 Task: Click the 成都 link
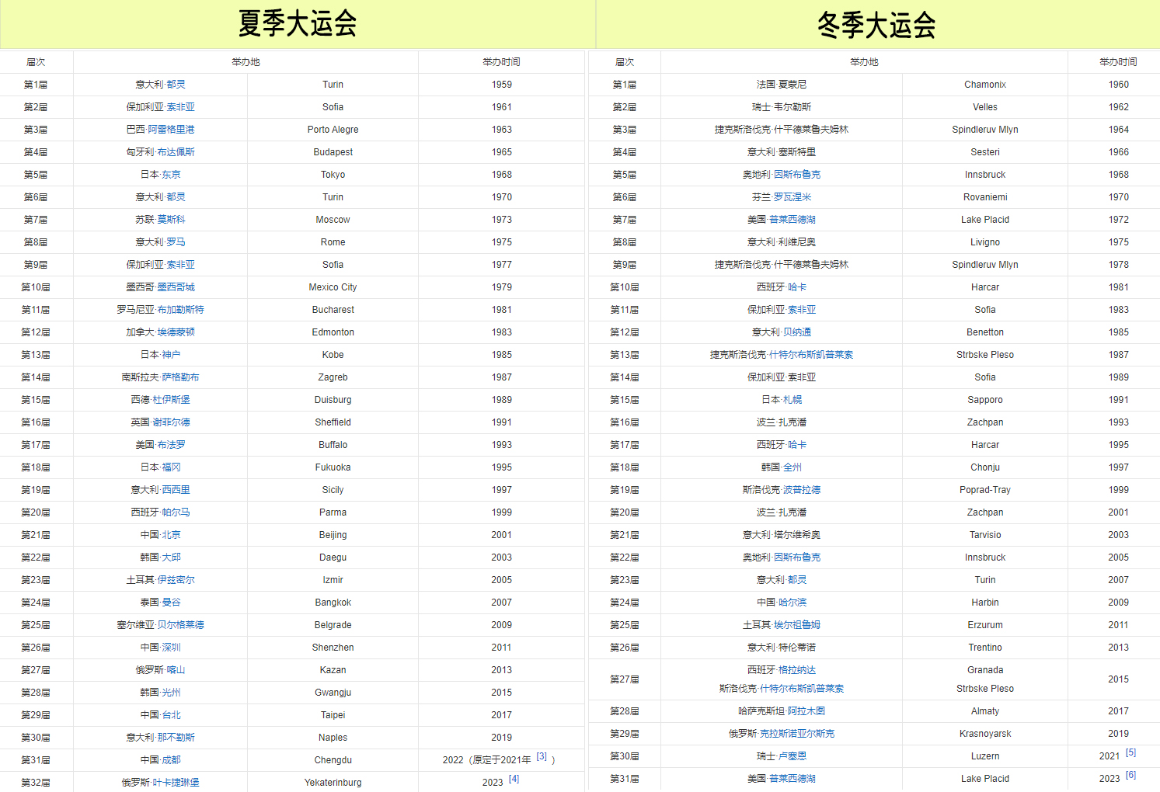coord(172,760)
